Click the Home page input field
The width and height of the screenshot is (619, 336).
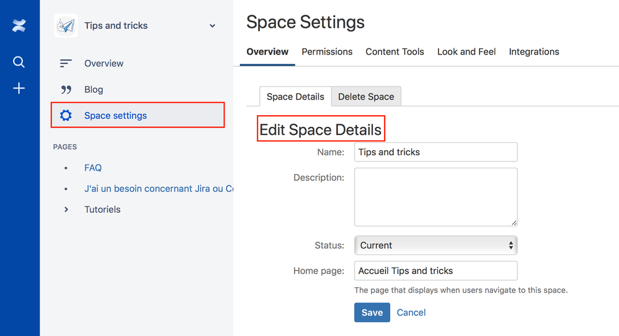click(436, 270)
